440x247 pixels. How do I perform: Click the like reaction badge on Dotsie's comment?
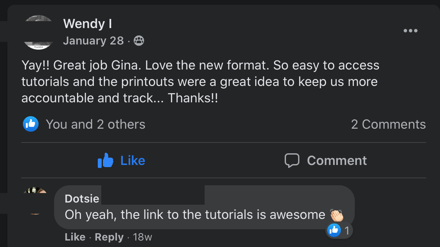(x=339, y=231)
